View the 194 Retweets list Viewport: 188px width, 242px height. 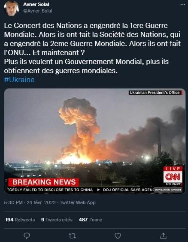point(20,220)
